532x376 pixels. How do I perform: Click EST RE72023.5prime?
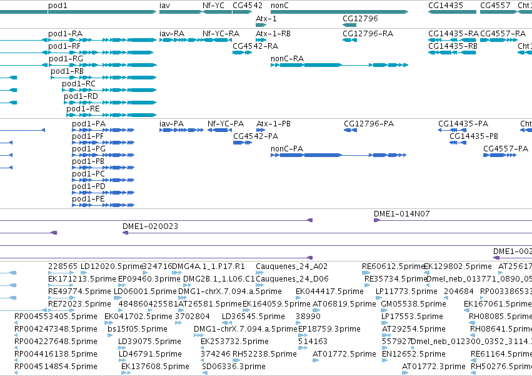79,304
